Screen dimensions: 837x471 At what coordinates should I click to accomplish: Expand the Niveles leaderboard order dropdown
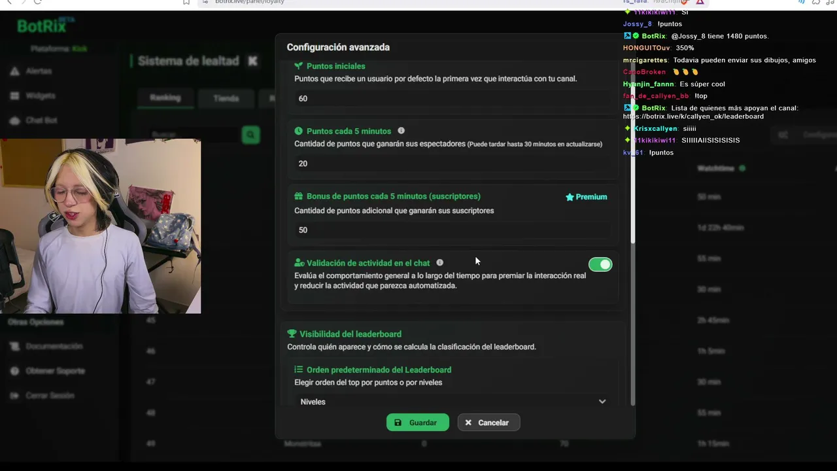(453, 402)
